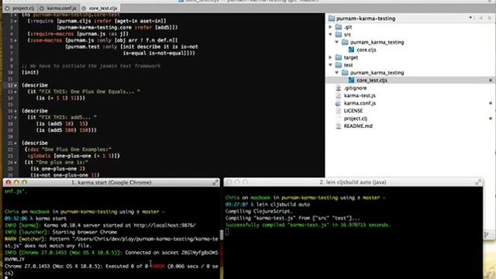Open .gitignore from the sidebar

[x=355, y=88]
